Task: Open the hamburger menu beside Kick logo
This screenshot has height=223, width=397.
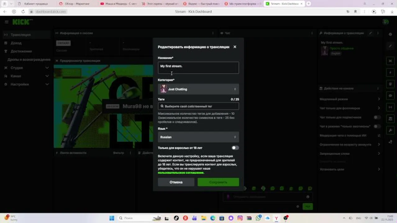Action: point(6,22)
